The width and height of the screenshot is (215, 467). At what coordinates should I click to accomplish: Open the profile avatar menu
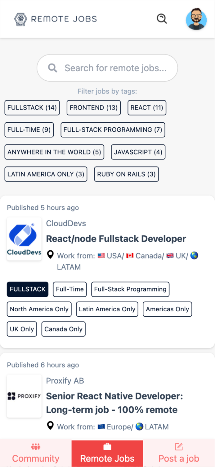(196, 19)
